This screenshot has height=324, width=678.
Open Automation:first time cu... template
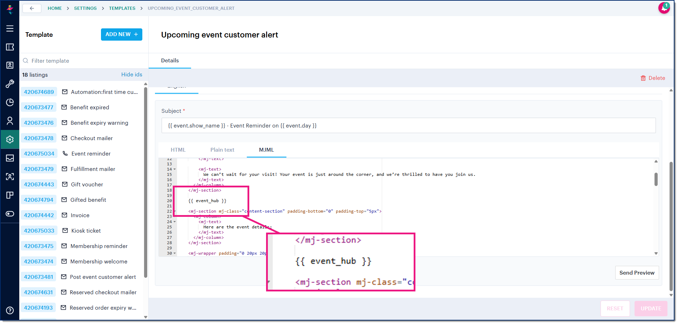tap(104, 92)
